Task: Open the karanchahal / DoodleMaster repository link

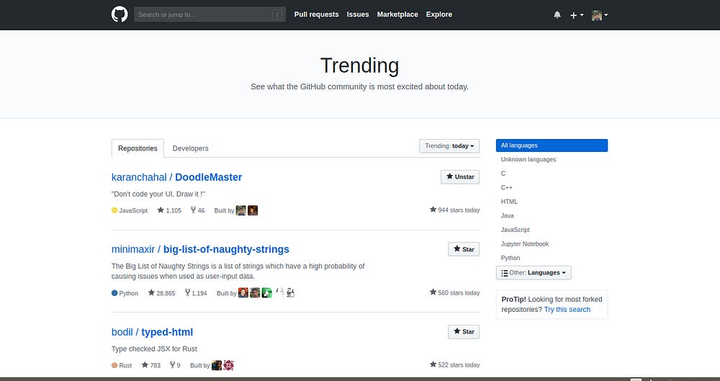Action: click(x=177, y=177)
